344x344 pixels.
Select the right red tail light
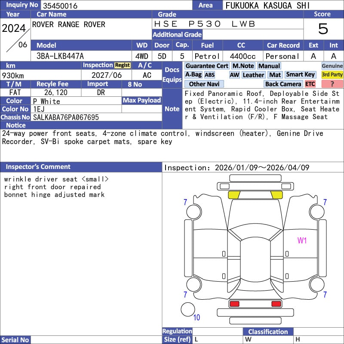pos(276,304)
